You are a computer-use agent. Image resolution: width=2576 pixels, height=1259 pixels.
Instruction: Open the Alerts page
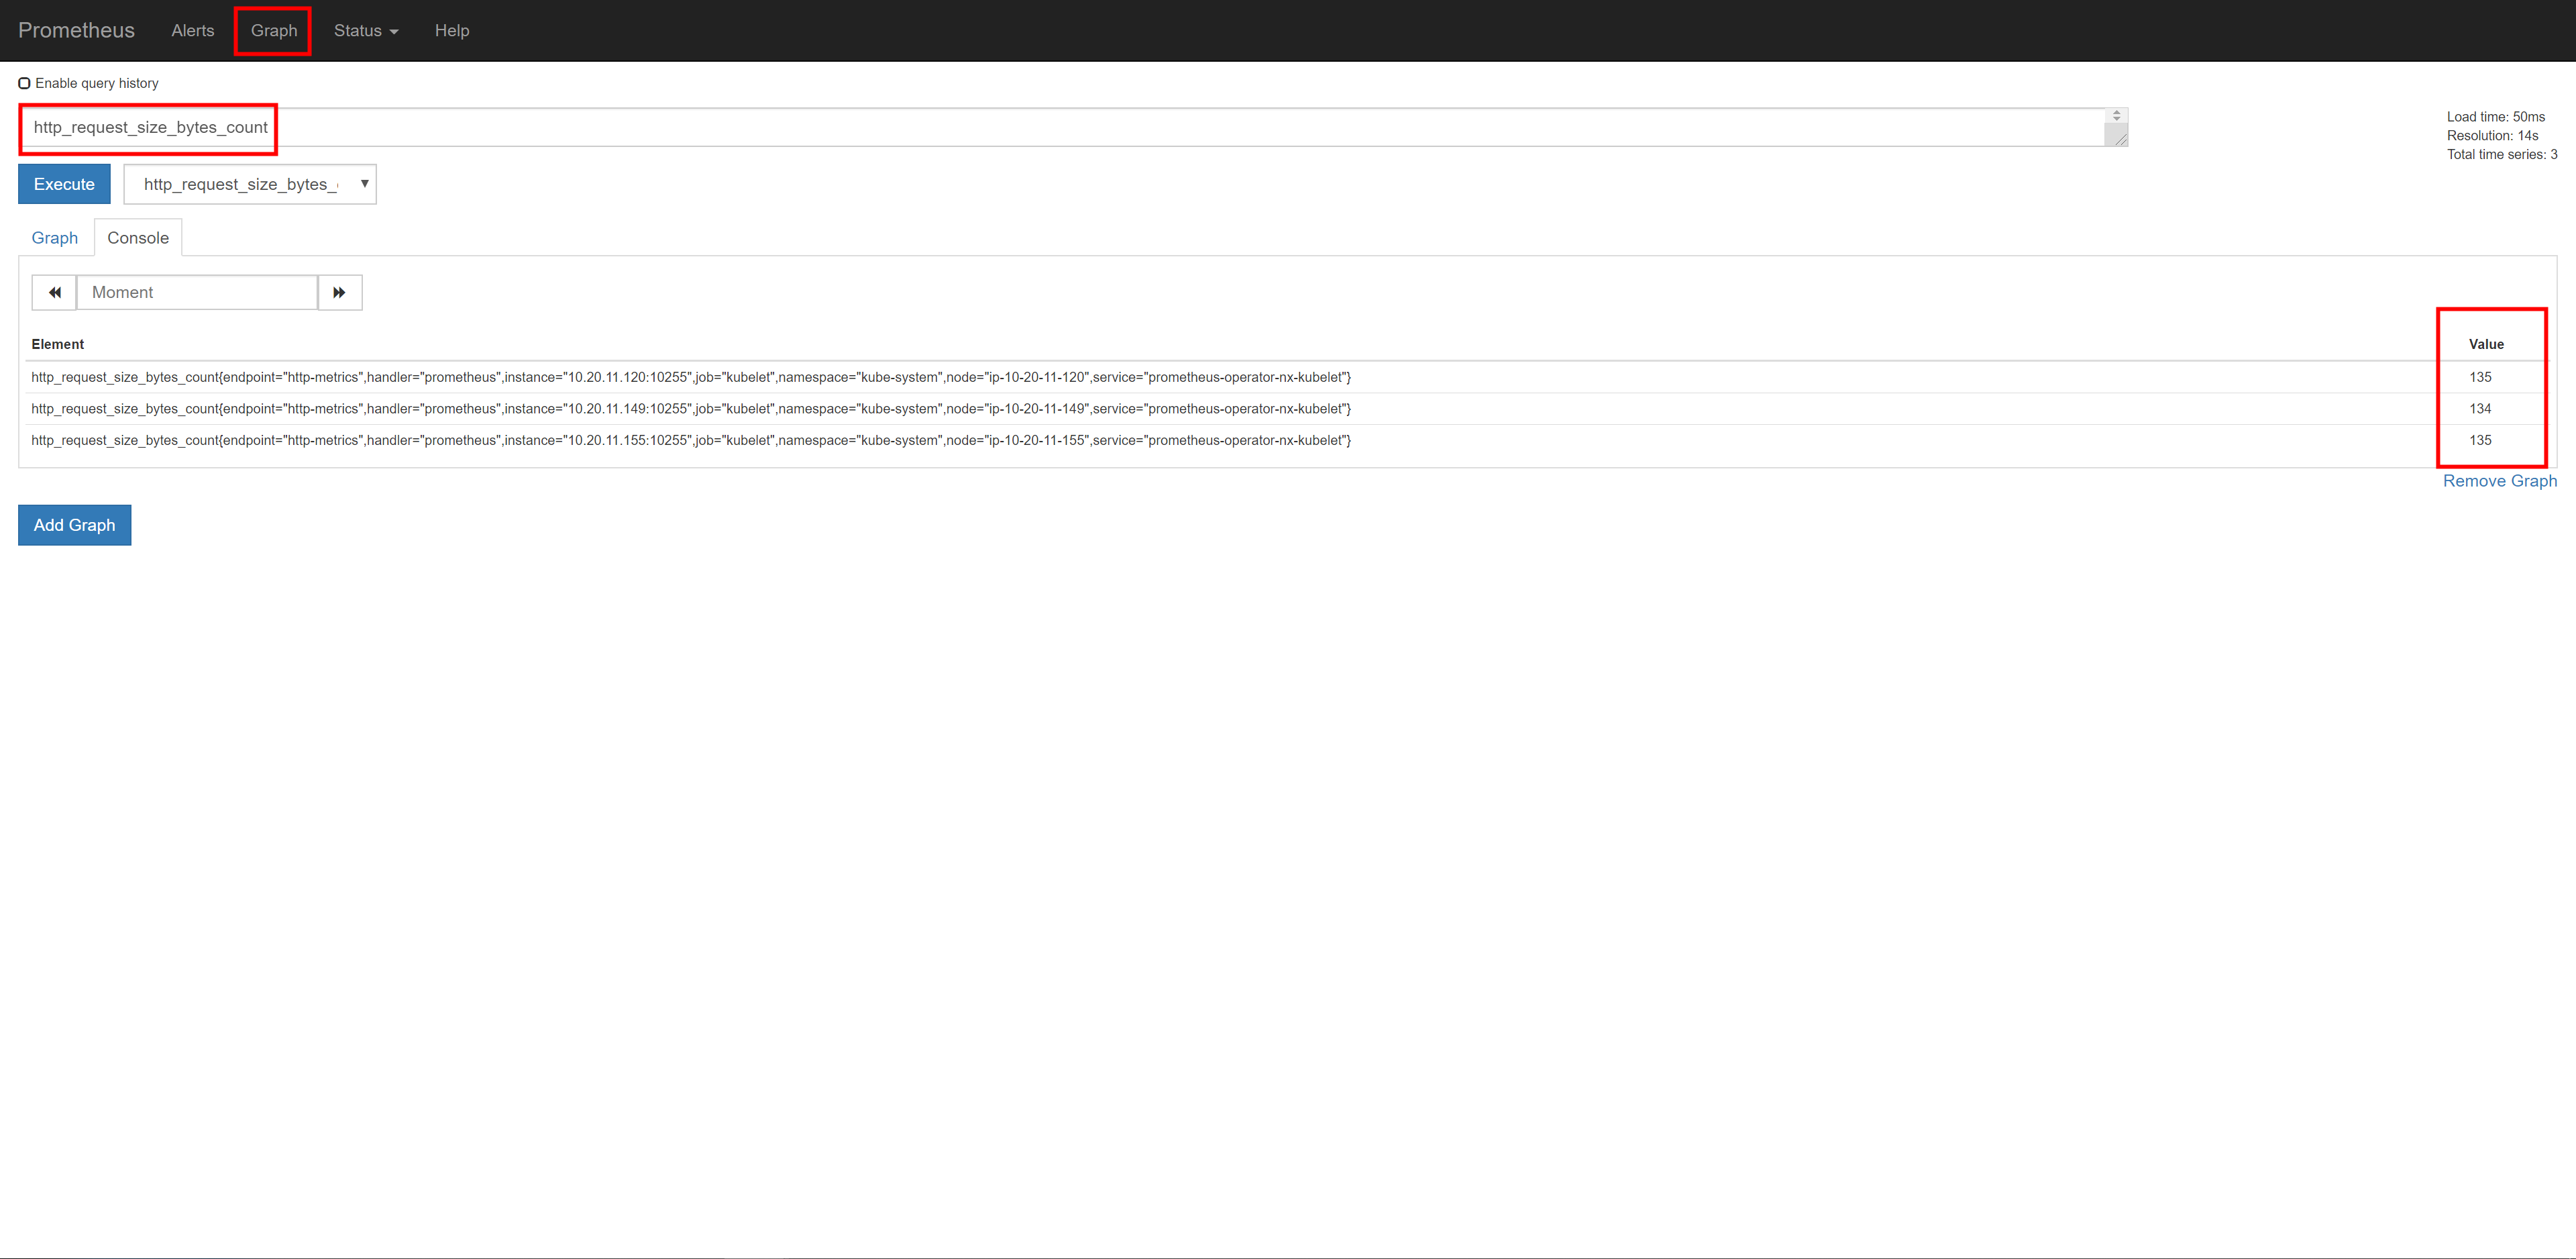[193, 30]
